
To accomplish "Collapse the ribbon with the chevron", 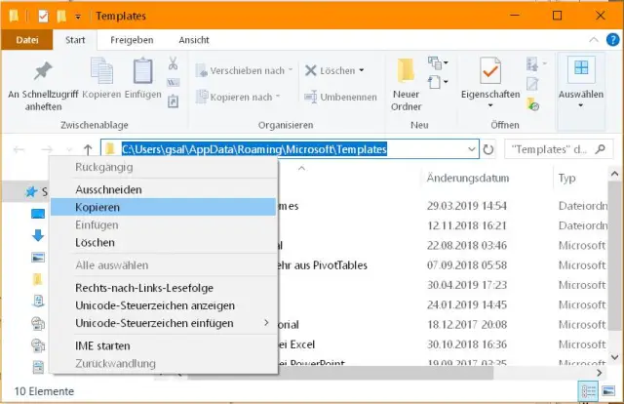I will tap(594, 39).
